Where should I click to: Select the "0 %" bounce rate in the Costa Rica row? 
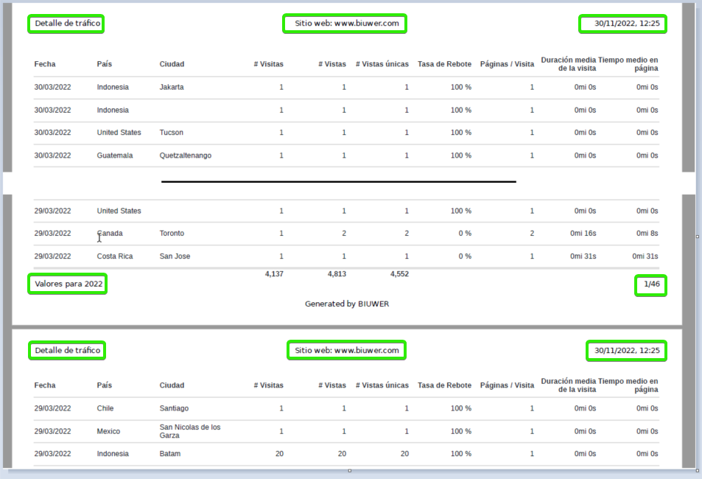465,256
